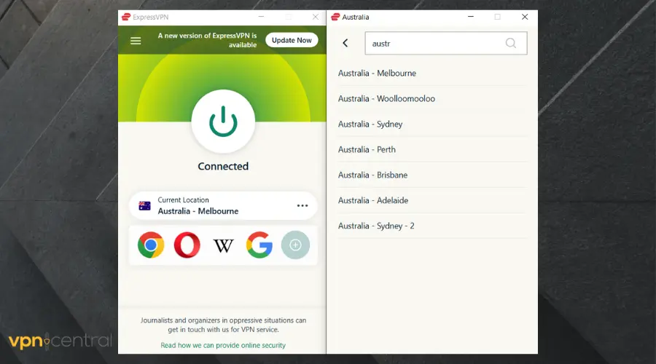Close the Australia window
Image resolution: width=656 pixels, height=364 pixels.
click(525, 17)
